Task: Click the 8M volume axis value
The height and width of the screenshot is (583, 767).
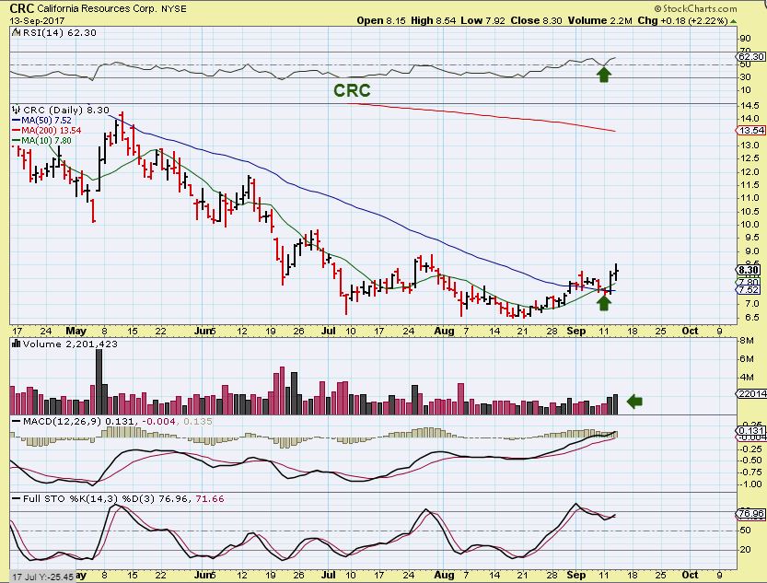Action: click(746, 341)
